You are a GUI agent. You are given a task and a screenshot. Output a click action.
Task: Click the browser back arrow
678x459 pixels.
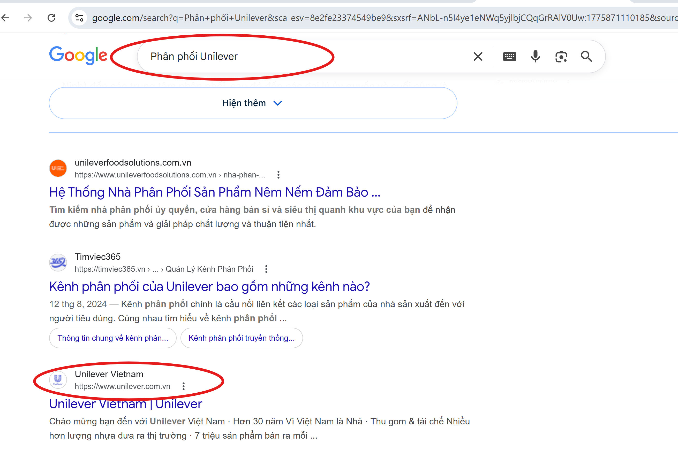tap(5, 18)
